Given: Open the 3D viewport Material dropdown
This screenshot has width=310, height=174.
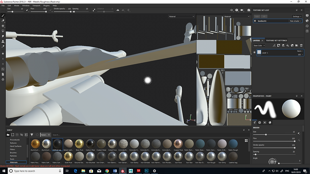Looking at the screenshot, I should (182, 16).
